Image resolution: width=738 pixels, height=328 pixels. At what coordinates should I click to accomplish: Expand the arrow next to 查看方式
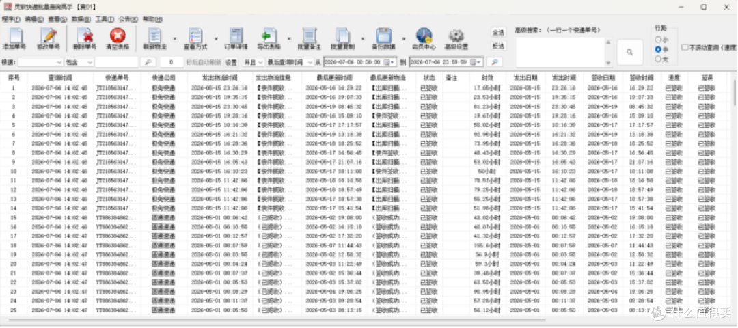[216, 38]
